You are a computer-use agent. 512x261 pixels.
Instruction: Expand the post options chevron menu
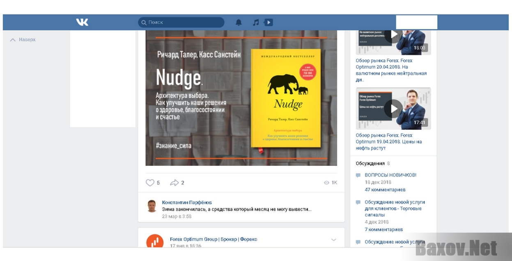(x=333, y=240)
